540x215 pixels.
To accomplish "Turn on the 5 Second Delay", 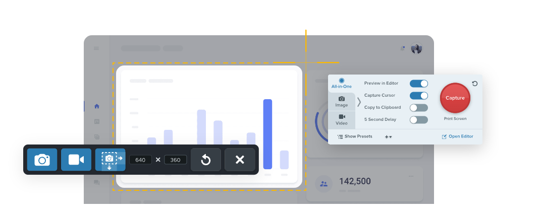I will 418,120.
